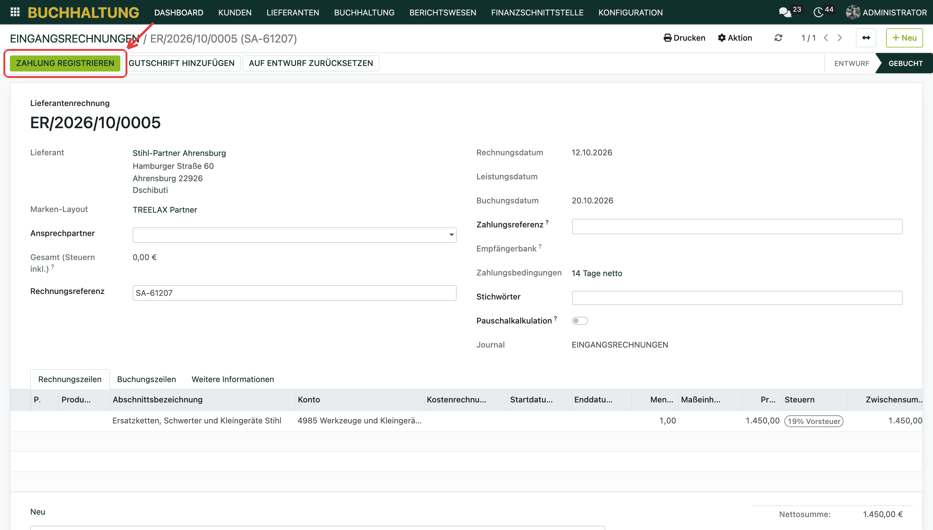Click the Rechnungsreferenz field SA-61207
933x530 pixels.
pos(294,293)
